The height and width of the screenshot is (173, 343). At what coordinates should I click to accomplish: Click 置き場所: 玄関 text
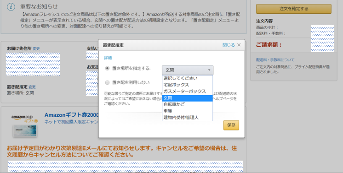pos(20,93)
